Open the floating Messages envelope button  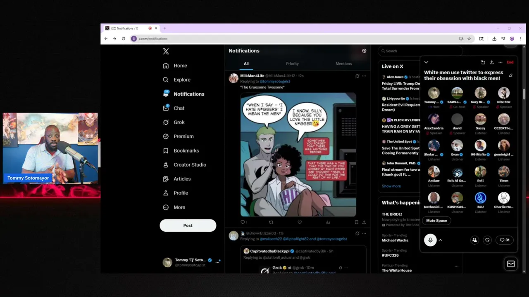pos(511,264)
